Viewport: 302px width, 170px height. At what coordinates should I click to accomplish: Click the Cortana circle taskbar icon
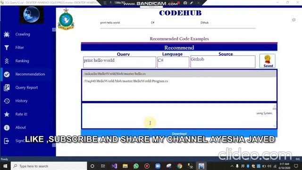[x=92, y=166]
